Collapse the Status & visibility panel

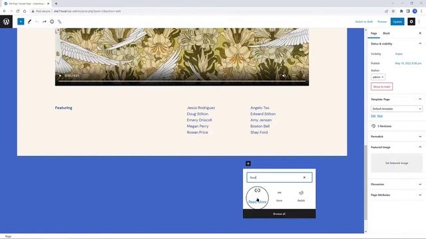click(x=397, y=44)
